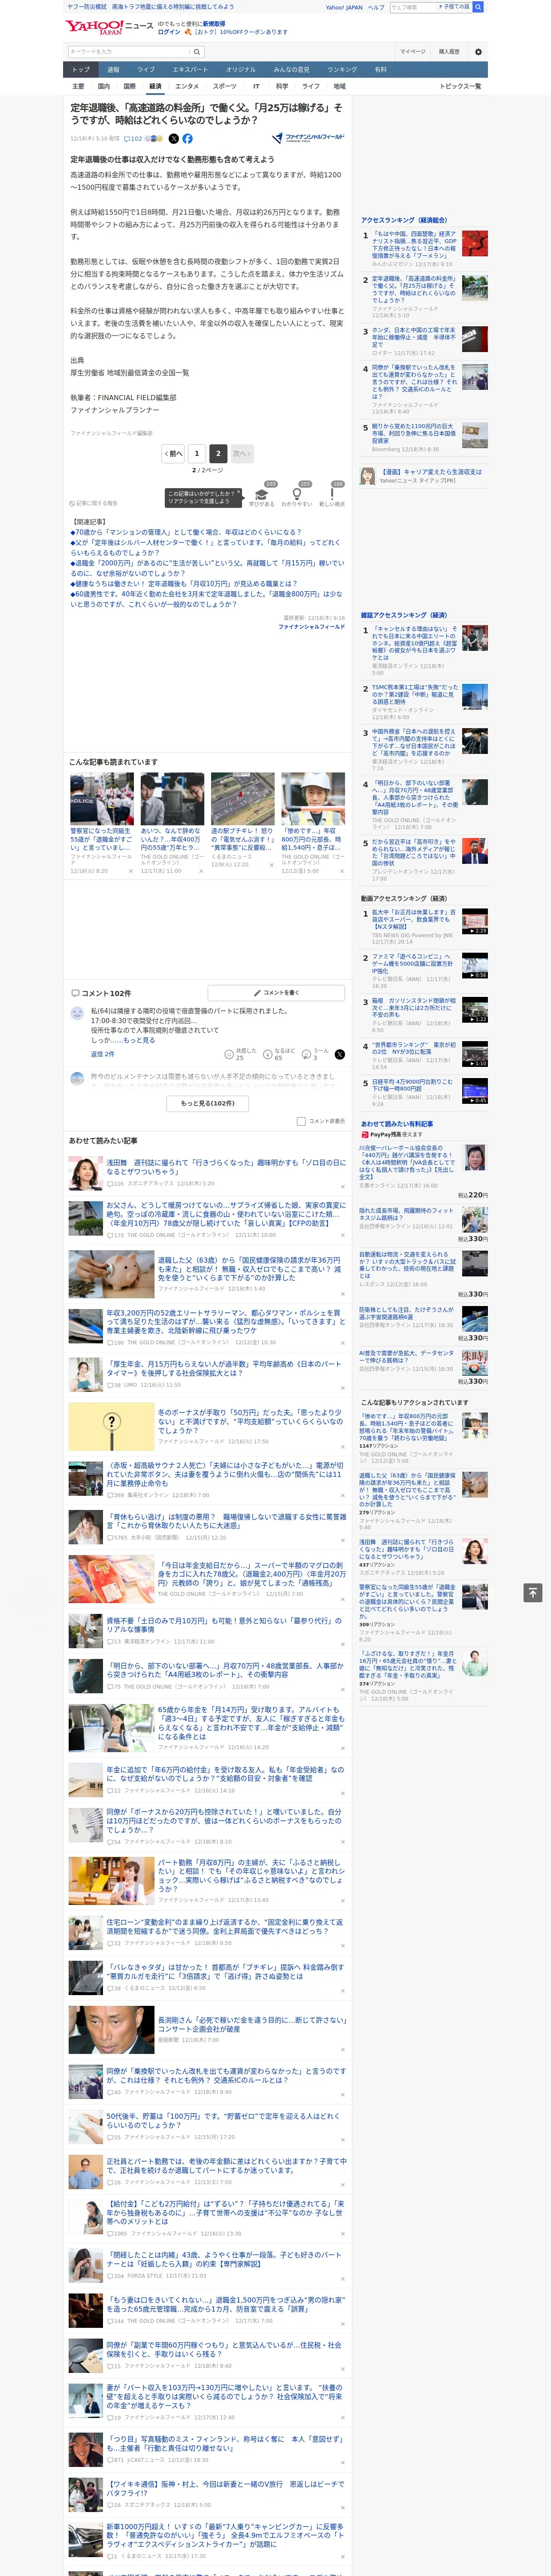Open マイページ link

(412, 52)
